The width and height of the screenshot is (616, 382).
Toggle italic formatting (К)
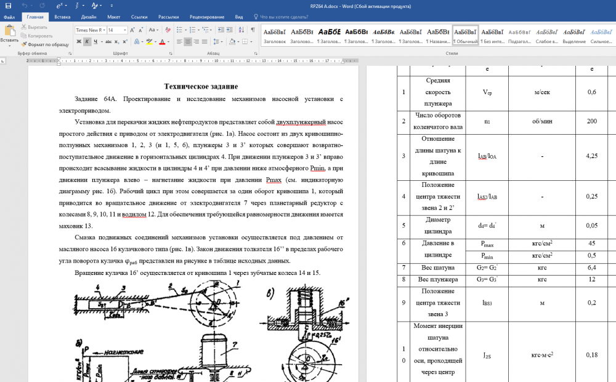coord(87,42)
